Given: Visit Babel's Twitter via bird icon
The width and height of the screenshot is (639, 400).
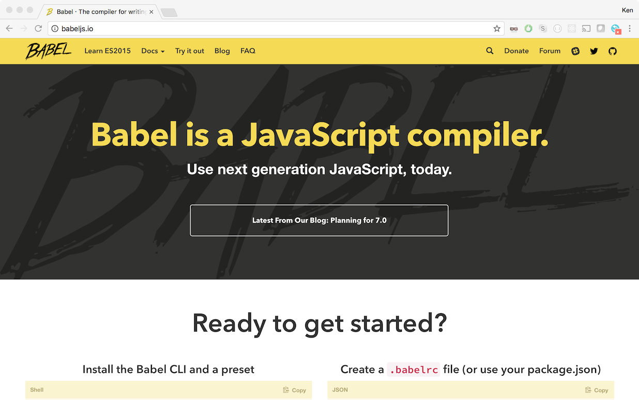Looking at the screenshot, I should tap(594, 51).
